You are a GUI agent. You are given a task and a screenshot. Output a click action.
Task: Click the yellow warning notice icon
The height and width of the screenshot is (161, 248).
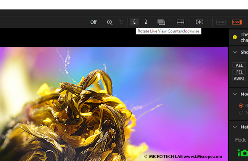(x=235, y=37)
